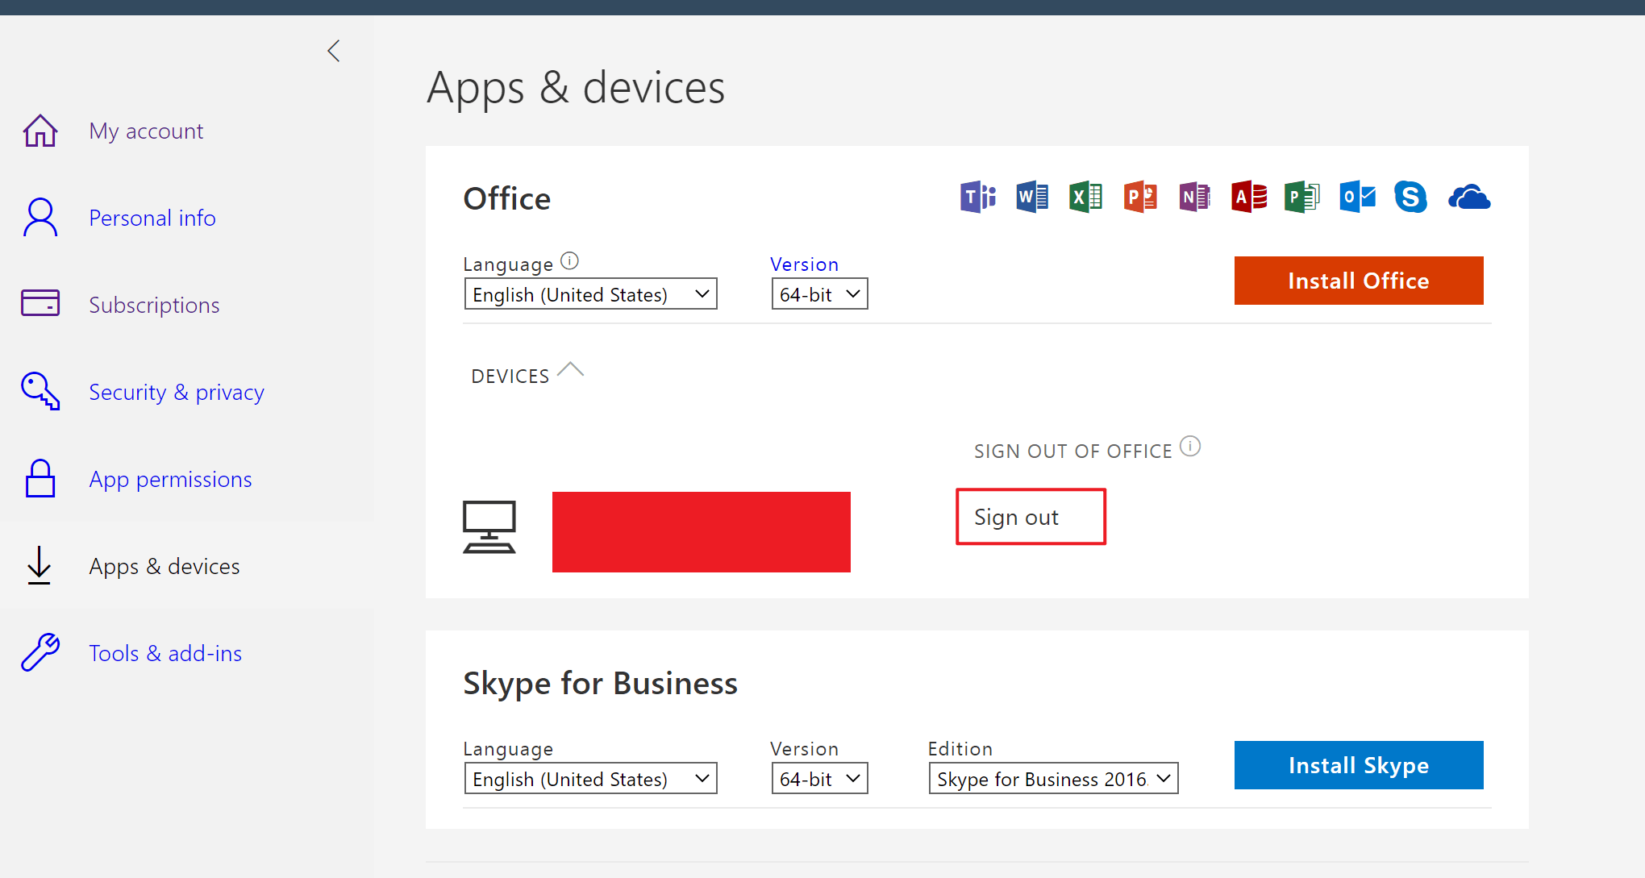Screen dimensions: 1645x878
Task: Open the Skype for Business Edition dropdown
Action: [1052, 778]
